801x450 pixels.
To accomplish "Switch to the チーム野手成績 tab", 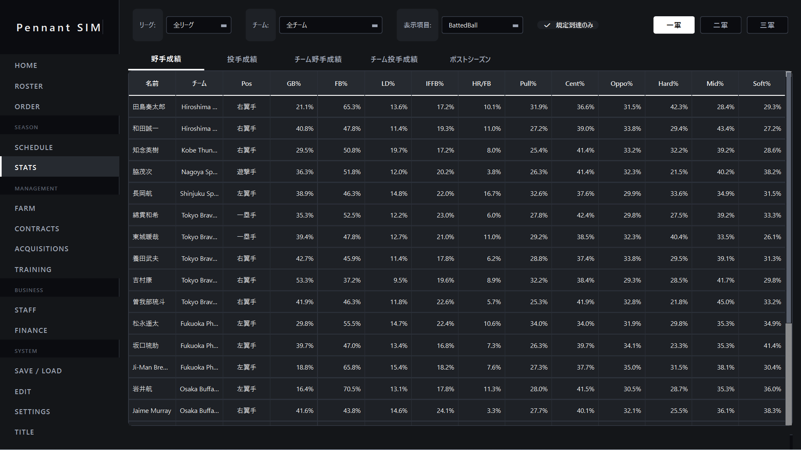I will tap(318, 60).
